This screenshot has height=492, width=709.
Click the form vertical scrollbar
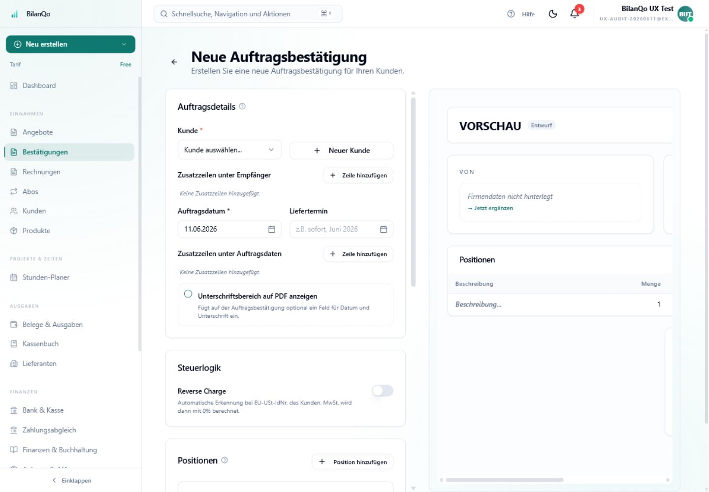414,192
